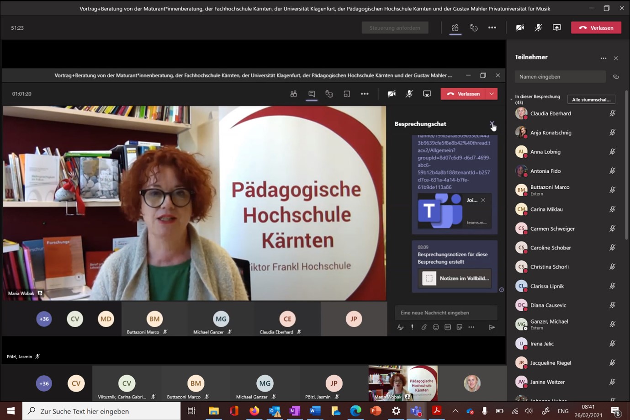Viewport: 630px width, 420px height.
Task: Focus the Namen eingeben search field
Action: click(x=560, y=77)
